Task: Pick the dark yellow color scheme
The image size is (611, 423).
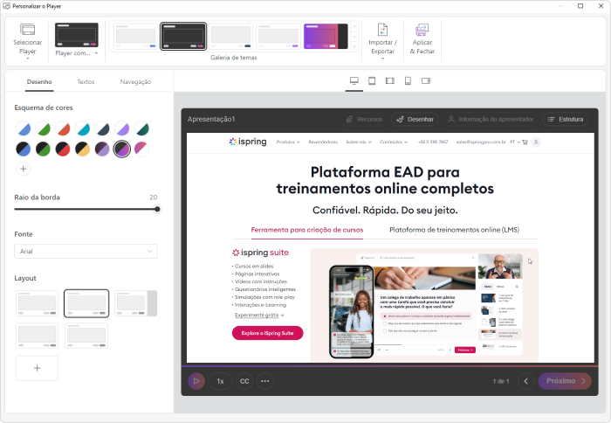Action: 83,149
